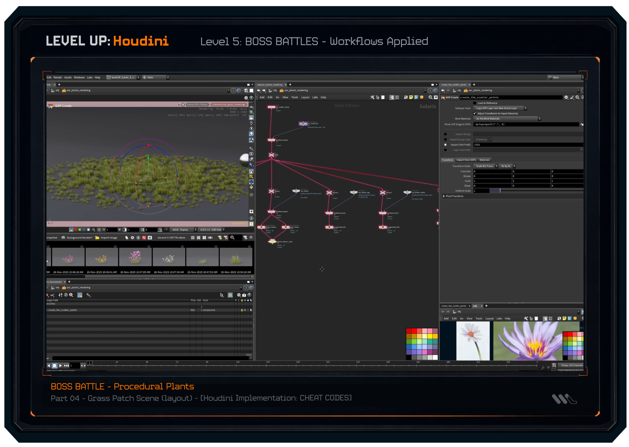
Task: Click the back arrow in network editor path bar
Action: tap(259, 91)
